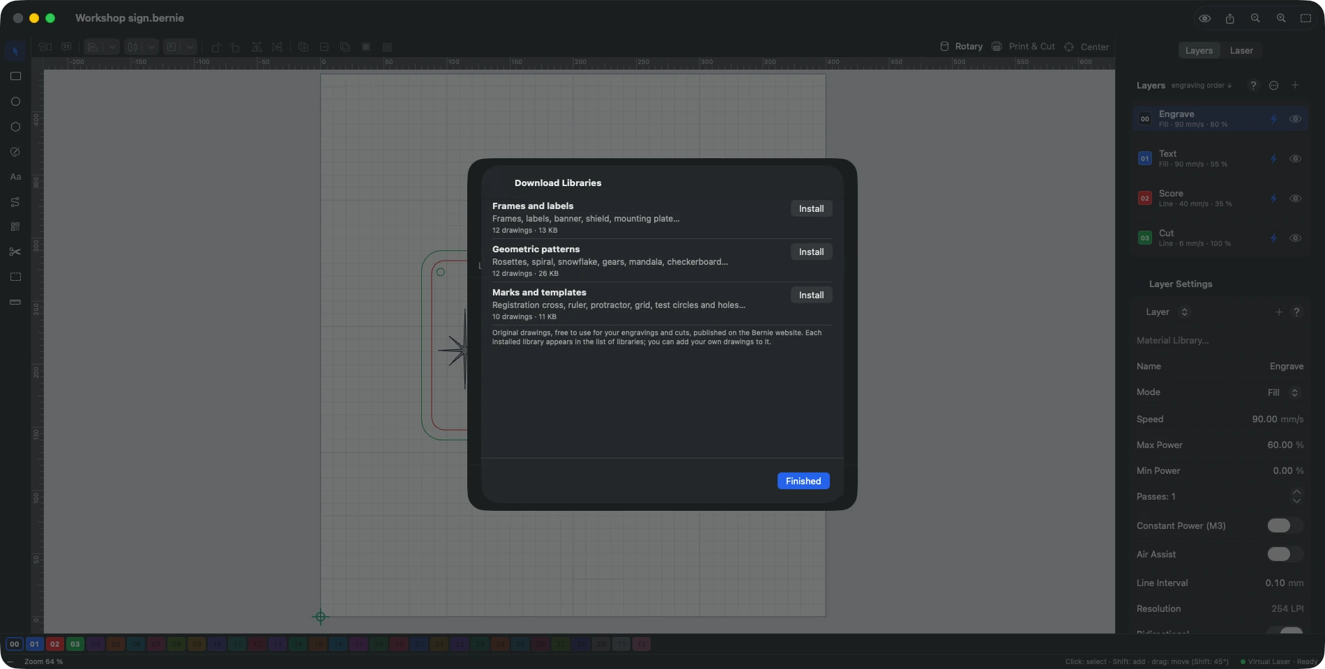The height and width of the screenshot is (669, 1325).
Task: Select the Rectangle tool in left toolbar
Action: [x=15, y=76]
